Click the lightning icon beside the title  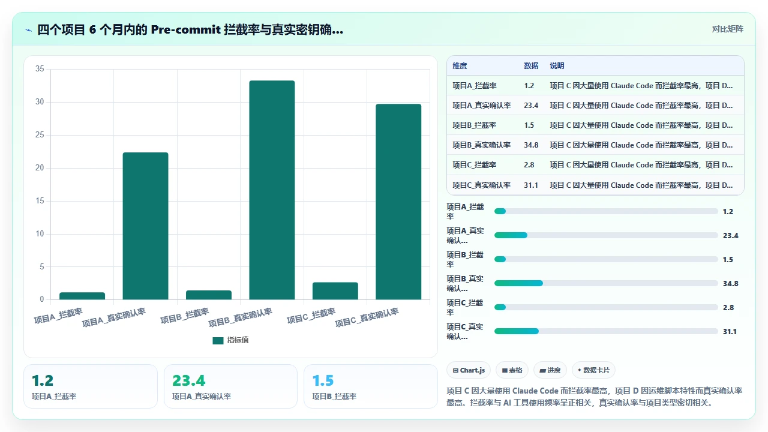[x=28, y=30]
